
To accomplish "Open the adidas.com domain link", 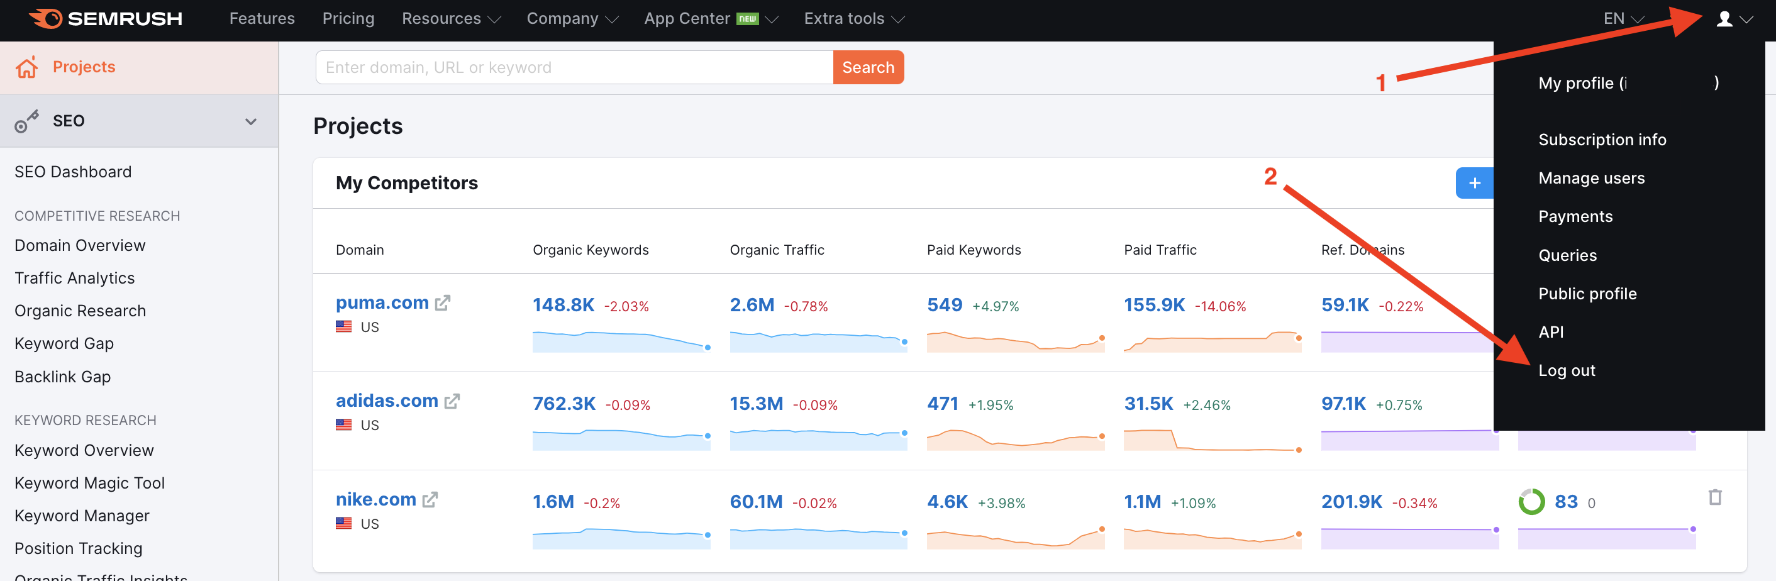I will coord(387,401).
